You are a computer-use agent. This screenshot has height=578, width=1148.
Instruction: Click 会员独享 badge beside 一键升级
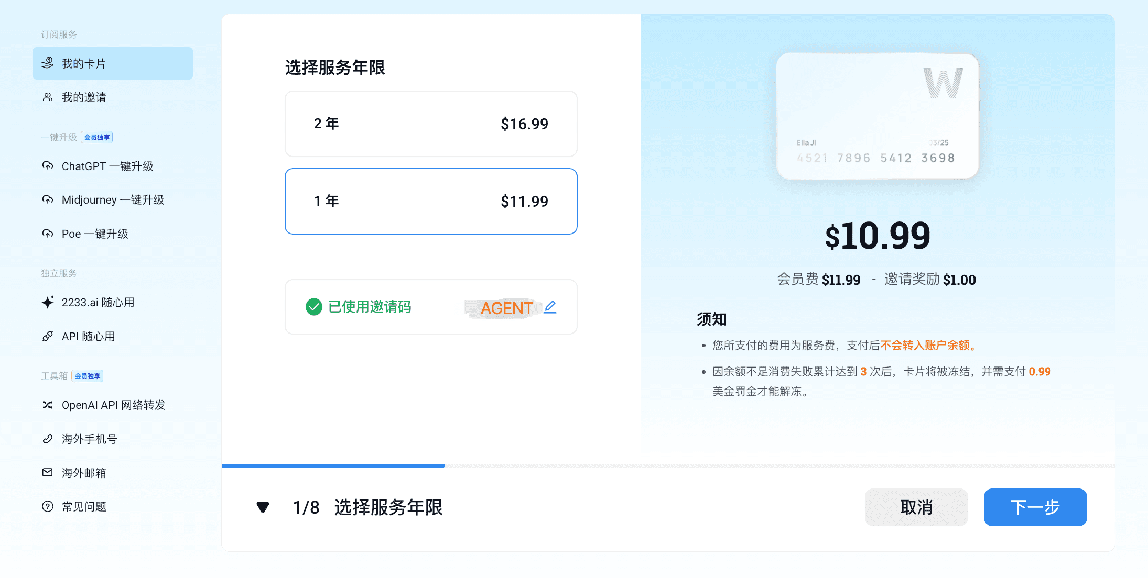click(97, 137)
